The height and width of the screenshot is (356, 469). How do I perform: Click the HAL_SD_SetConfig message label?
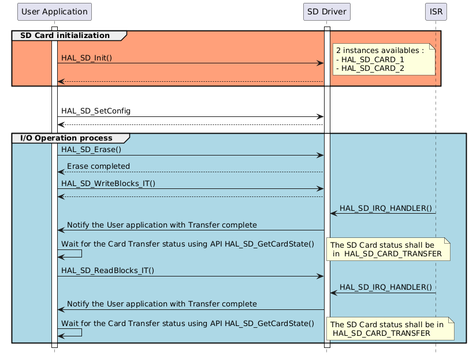click(x=96, y=111)
